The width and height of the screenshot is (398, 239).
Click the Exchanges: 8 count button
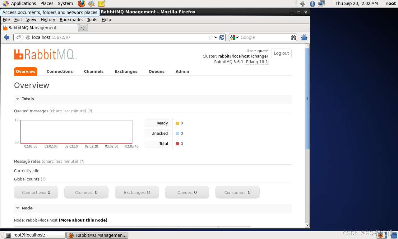(x=137, y=192)
